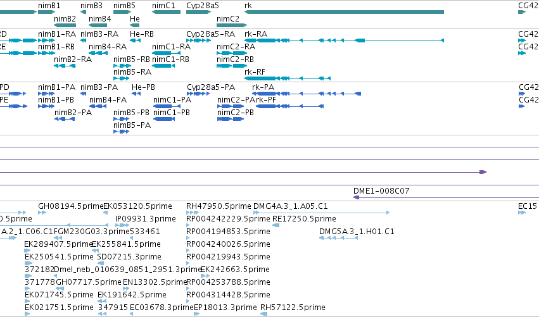Select the DME1-008C07 feature label
539x317 pixels.
381,191
